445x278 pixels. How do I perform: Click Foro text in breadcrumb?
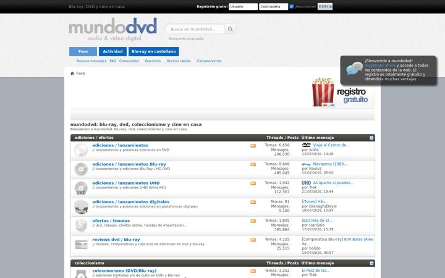pos(80,74)
